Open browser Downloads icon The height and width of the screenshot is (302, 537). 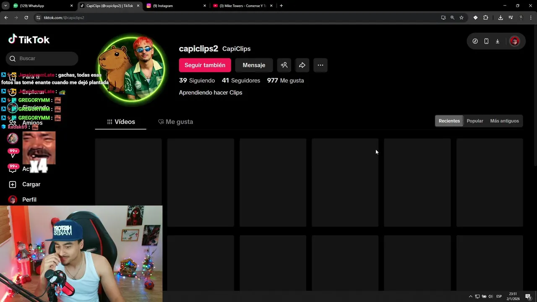point(501,18)
